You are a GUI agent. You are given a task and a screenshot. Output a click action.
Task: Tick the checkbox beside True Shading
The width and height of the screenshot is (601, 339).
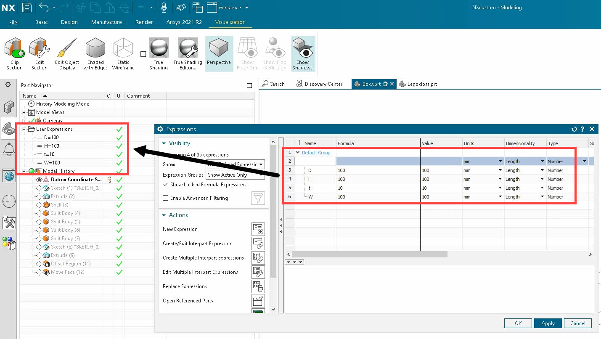(143, 54)
